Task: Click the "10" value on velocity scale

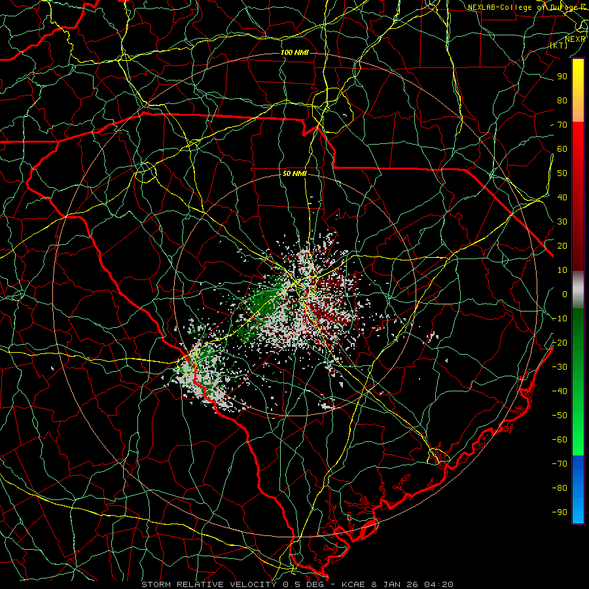Action: pyautogui.click(x=562, y=270)
